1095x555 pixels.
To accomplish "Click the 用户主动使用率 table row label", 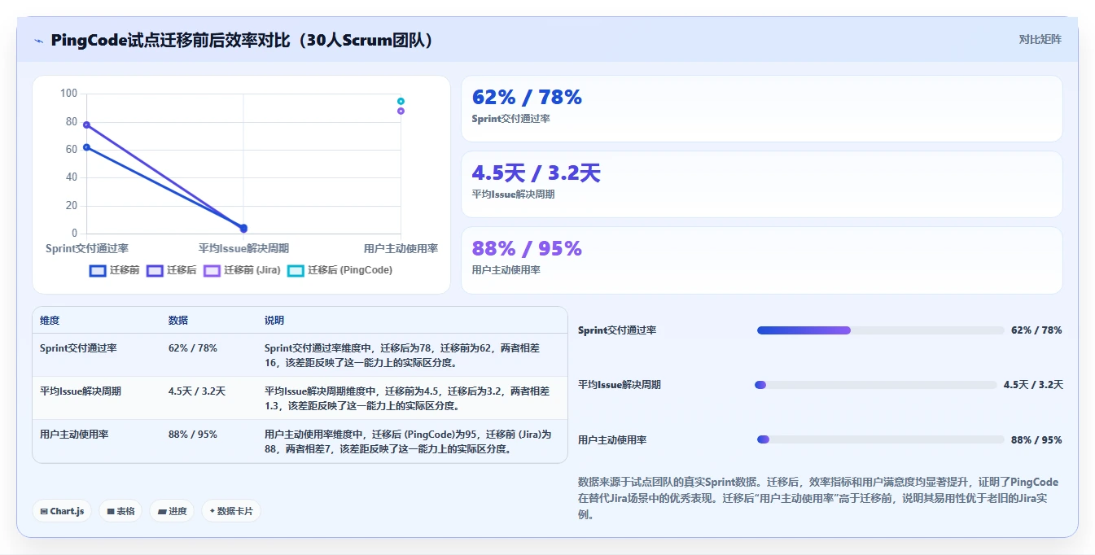I will 74,435.
